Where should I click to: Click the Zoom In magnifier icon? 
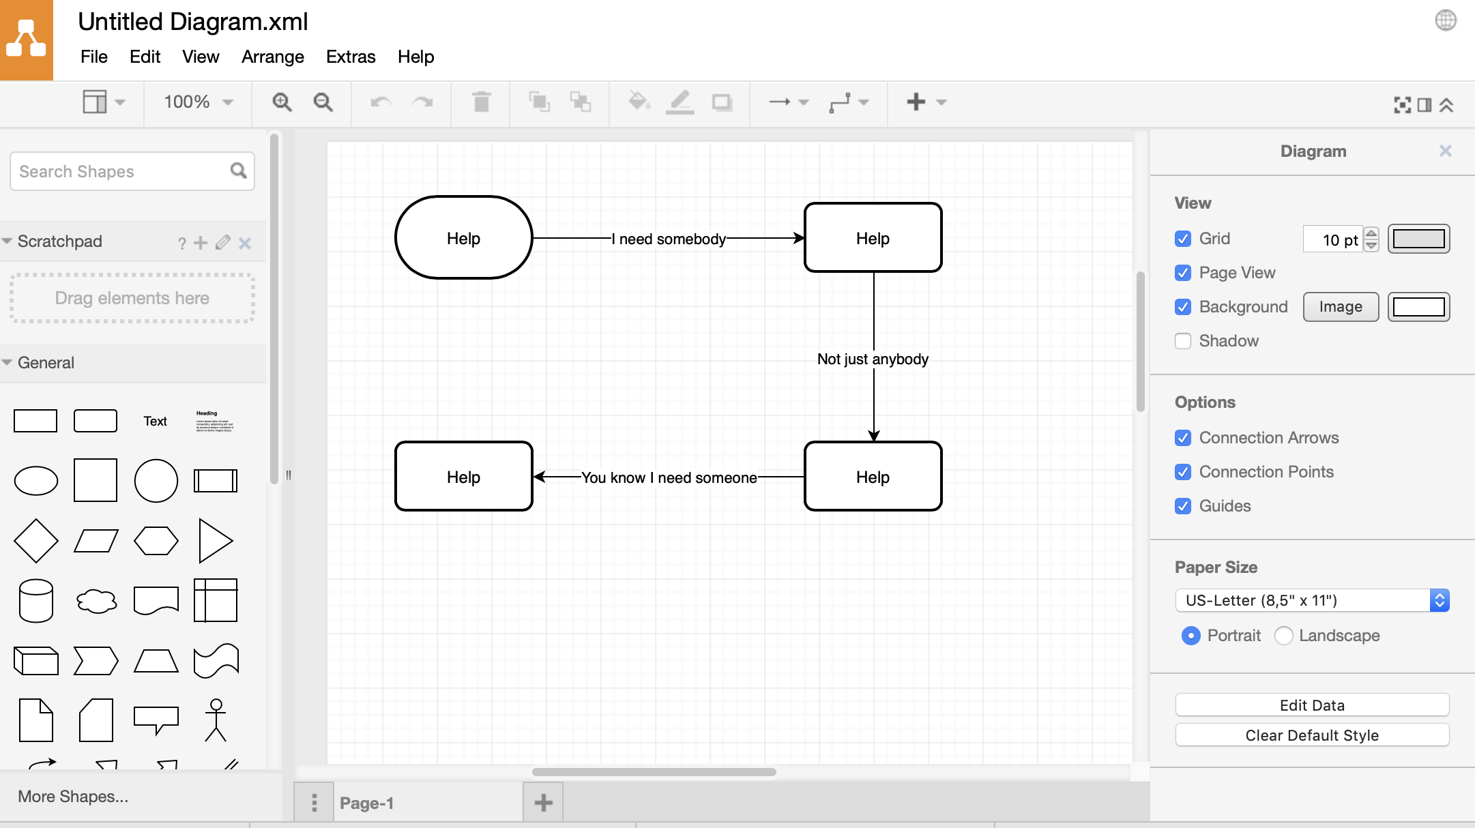pyautogui.click(x=282, y=101)
